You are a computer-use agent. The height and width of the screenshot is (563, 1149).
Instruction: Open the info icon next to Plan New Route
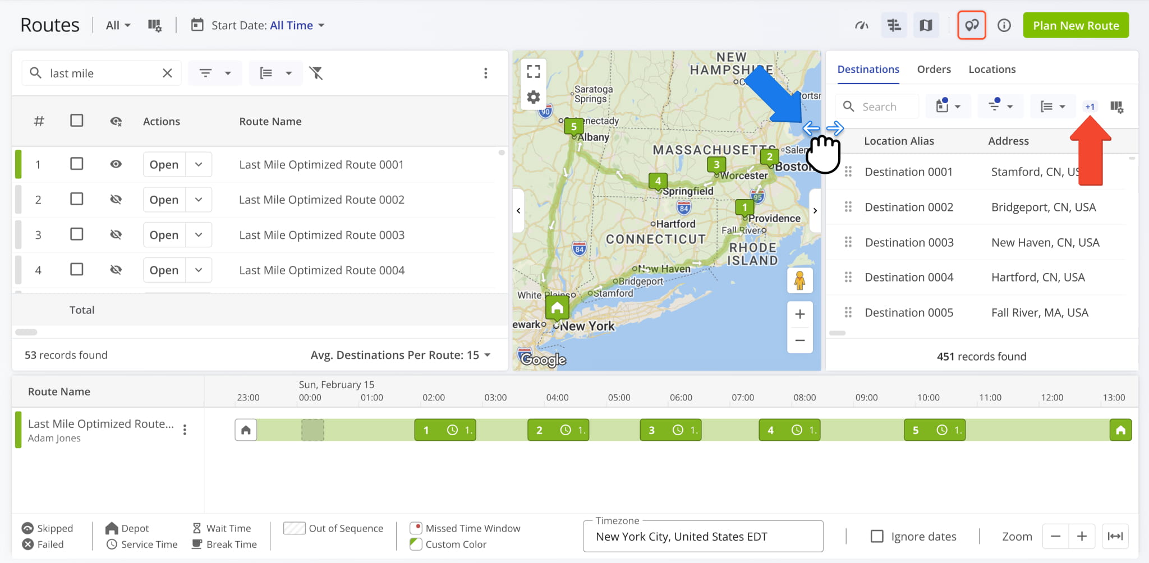(x=1004, y=25)
